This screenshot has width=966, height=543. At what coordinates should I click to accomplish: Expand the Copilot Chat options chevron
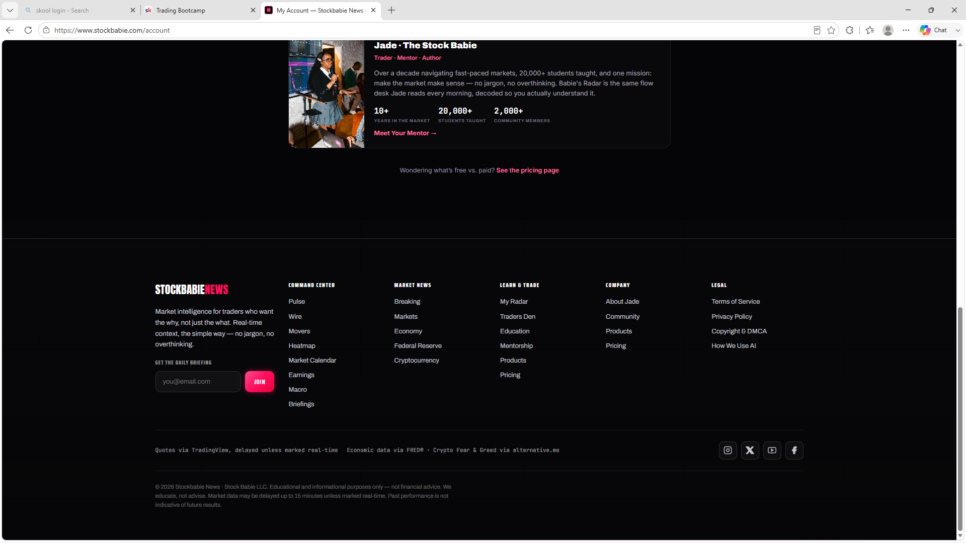958,30
